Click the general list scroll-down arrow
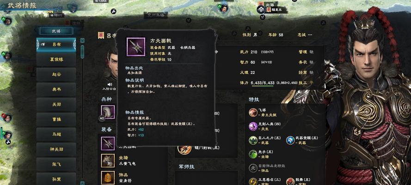411x185 pixels. click(x=82, y=183)
